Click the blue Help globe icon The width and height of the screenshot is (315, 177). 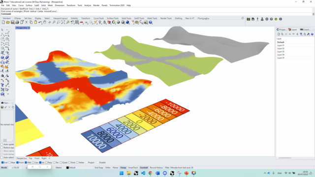pos(151,22)
